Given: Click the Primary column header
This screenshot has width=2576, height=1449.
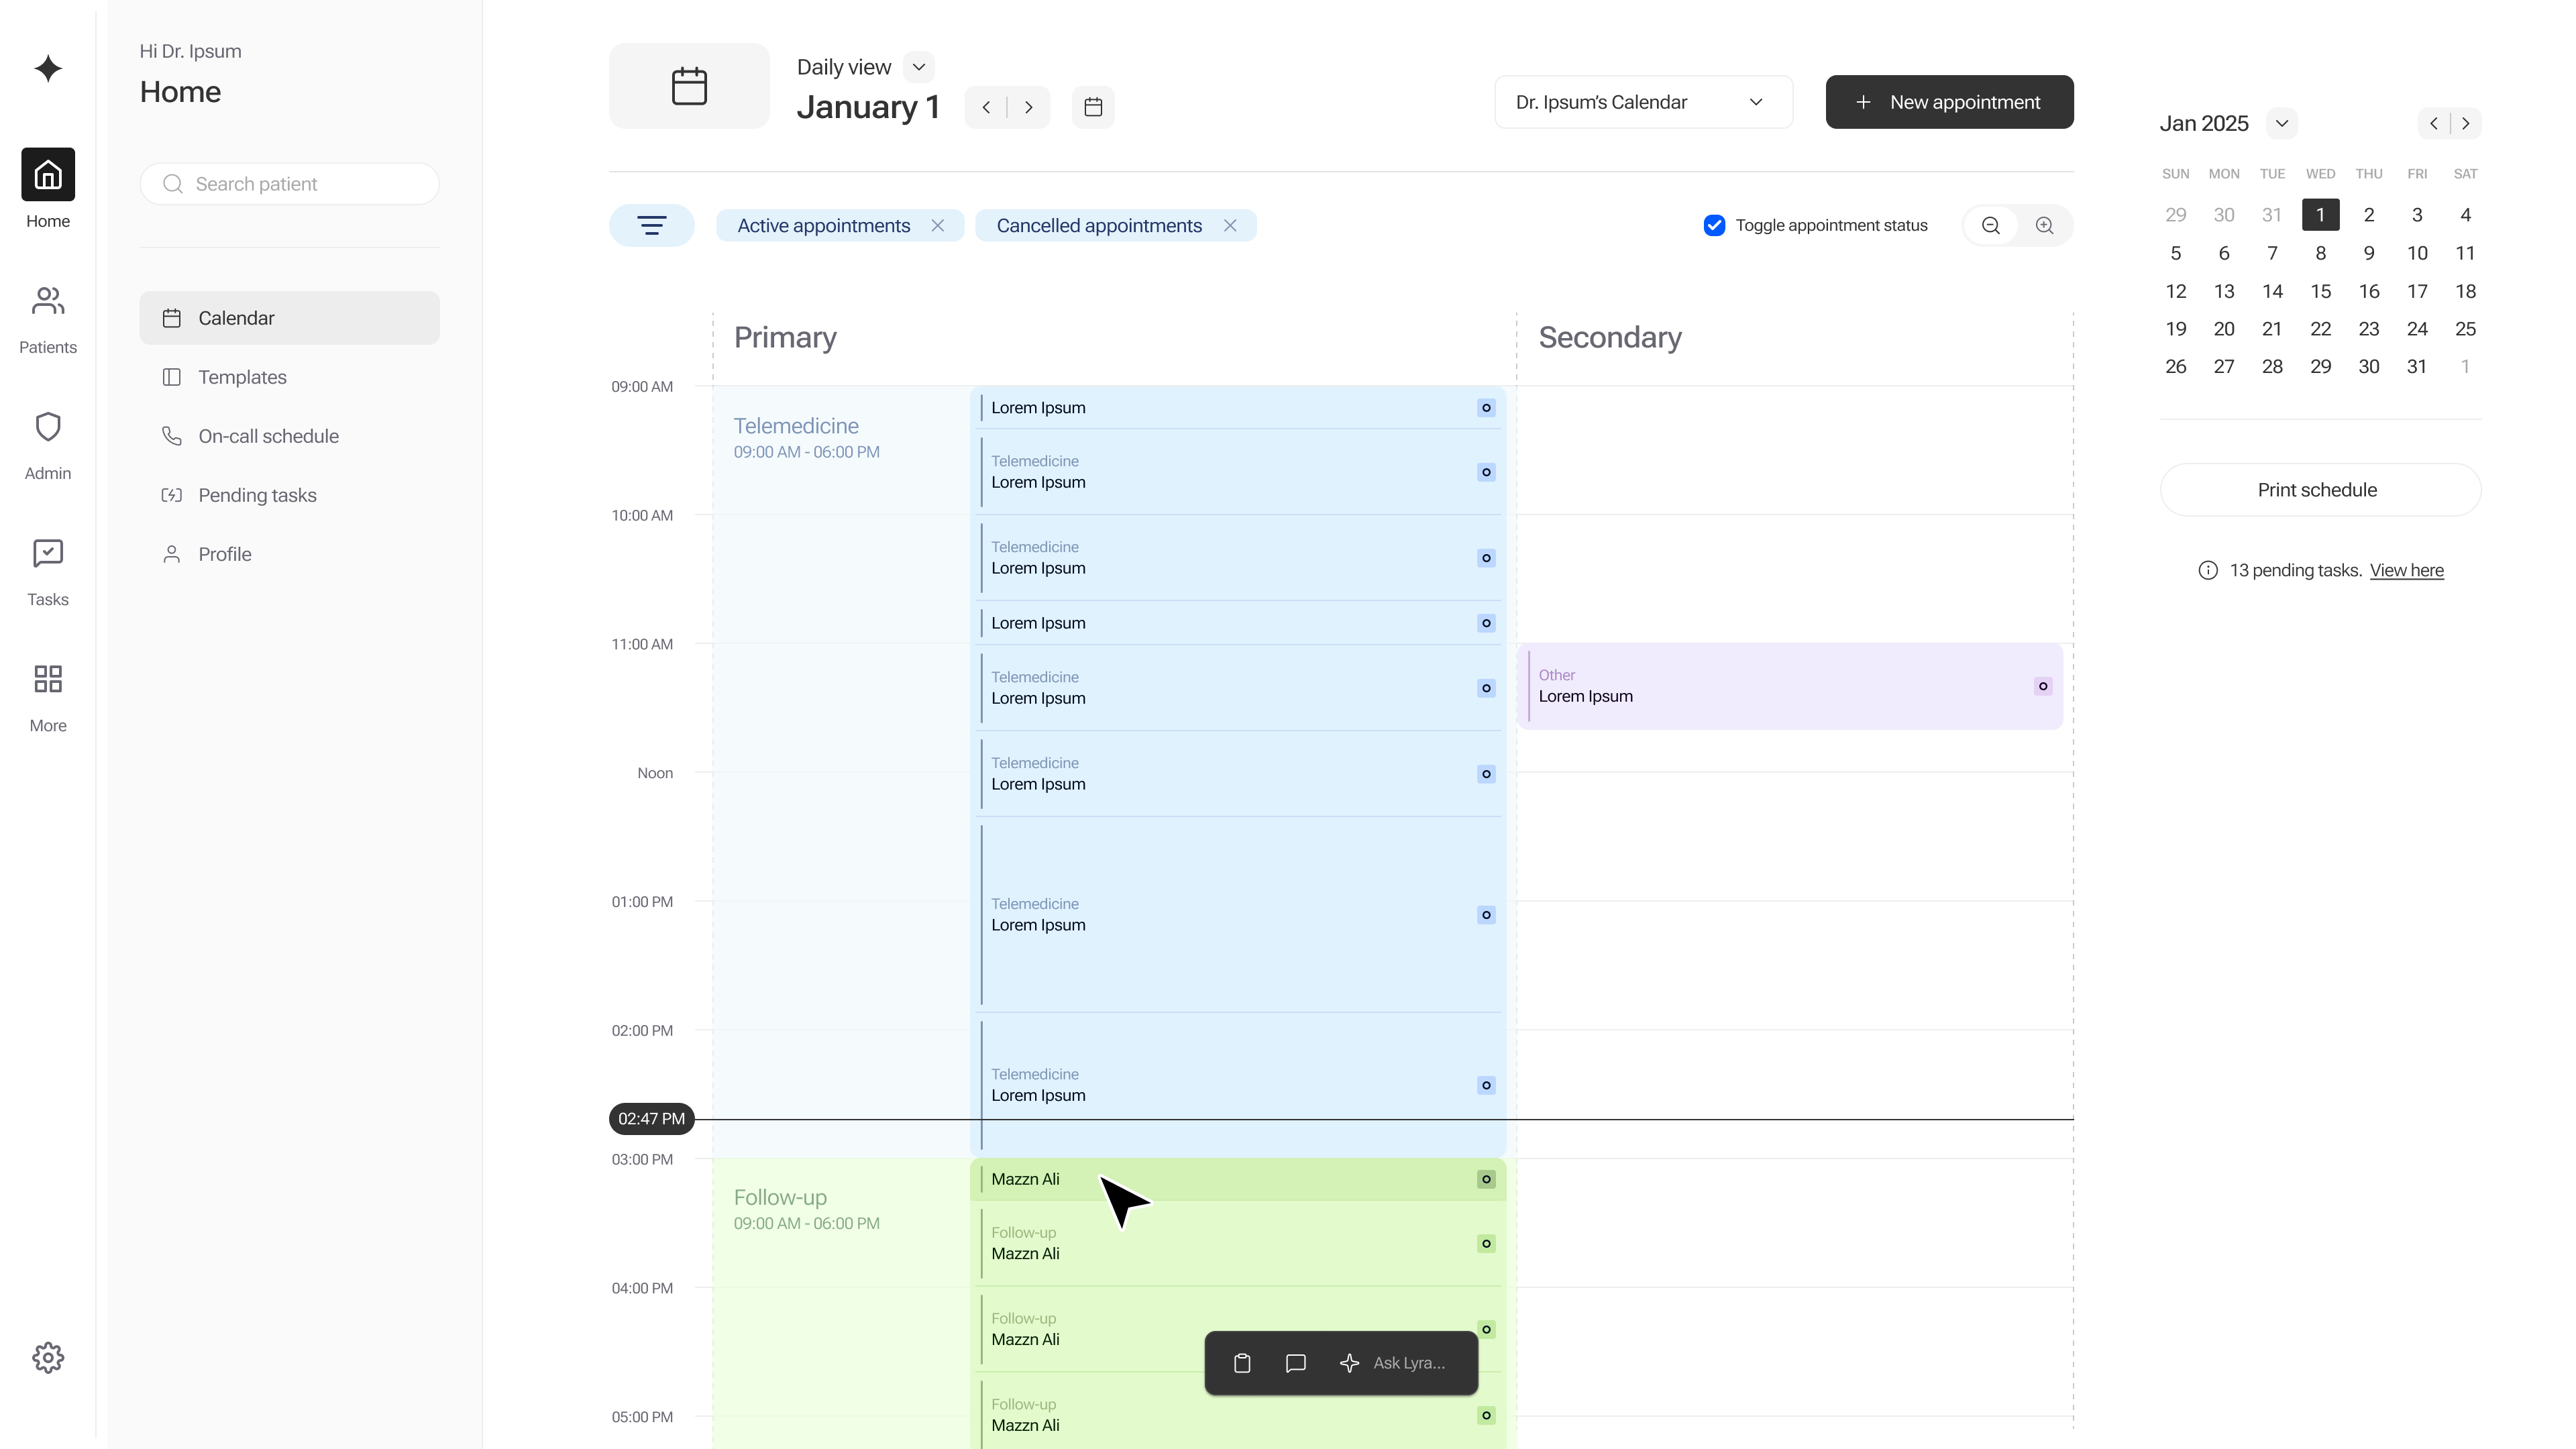Looking at the screenshot, I should coord(785,338).
